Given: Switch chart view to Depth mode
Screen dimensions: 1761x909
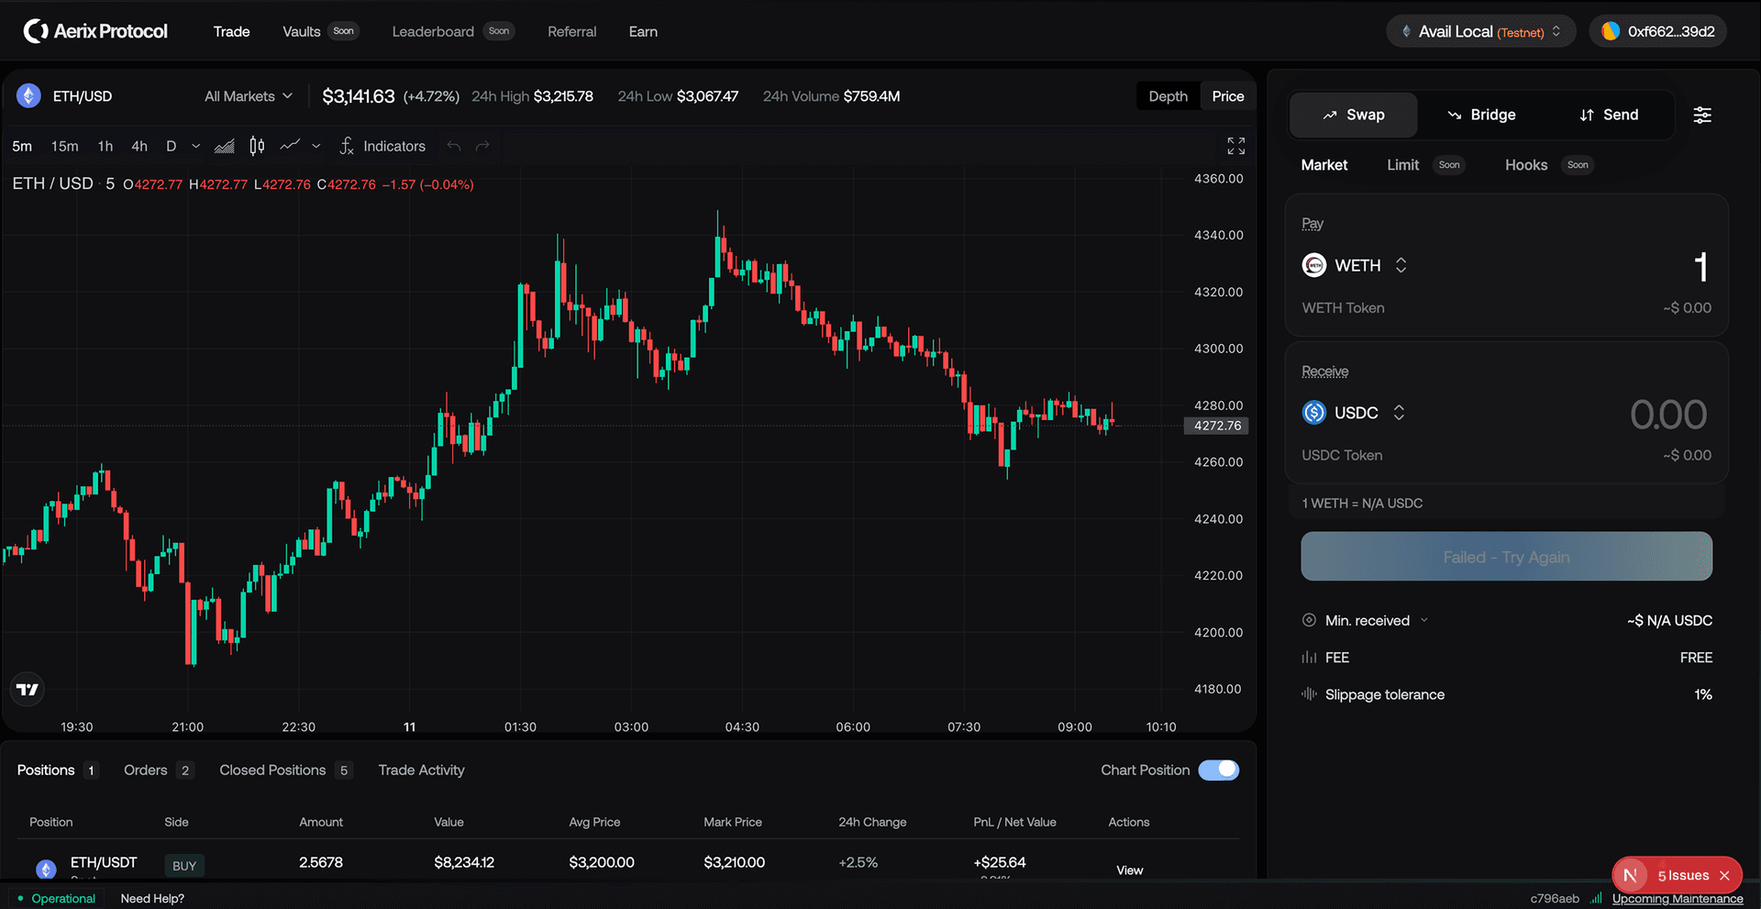Looking at the screenshot, I should [x=1167, y=95].
